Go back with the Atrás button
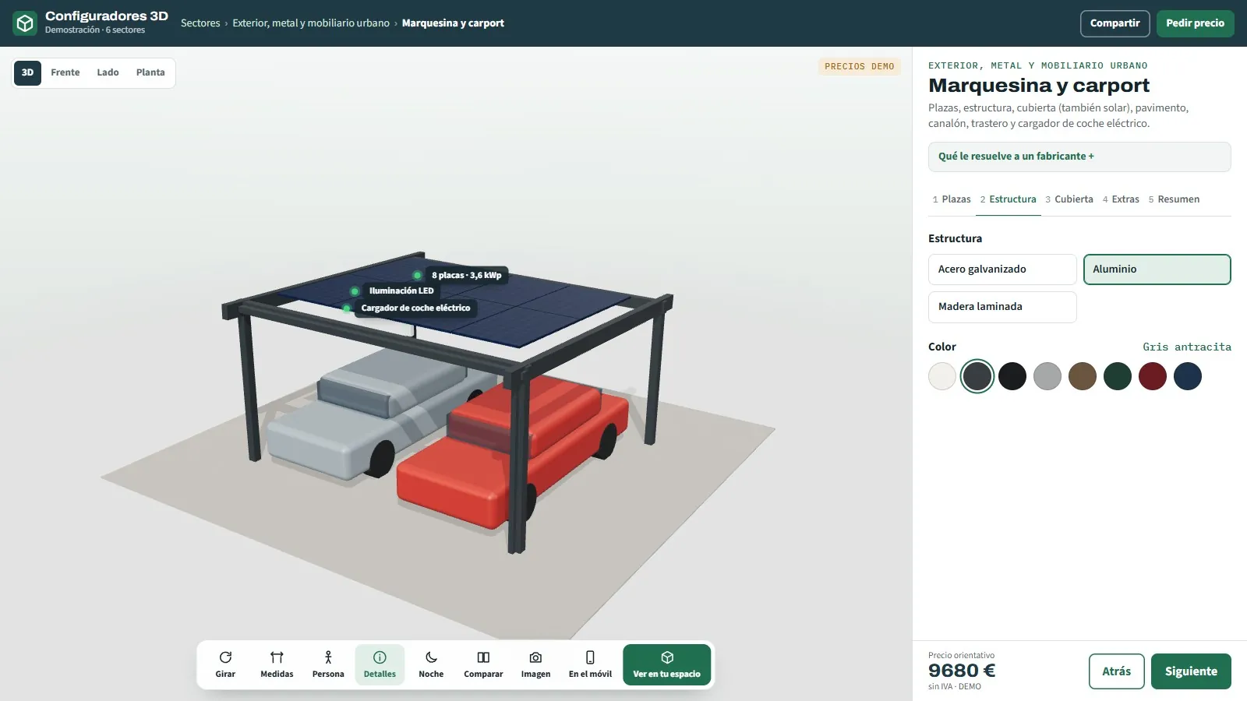 point(1116,671)
